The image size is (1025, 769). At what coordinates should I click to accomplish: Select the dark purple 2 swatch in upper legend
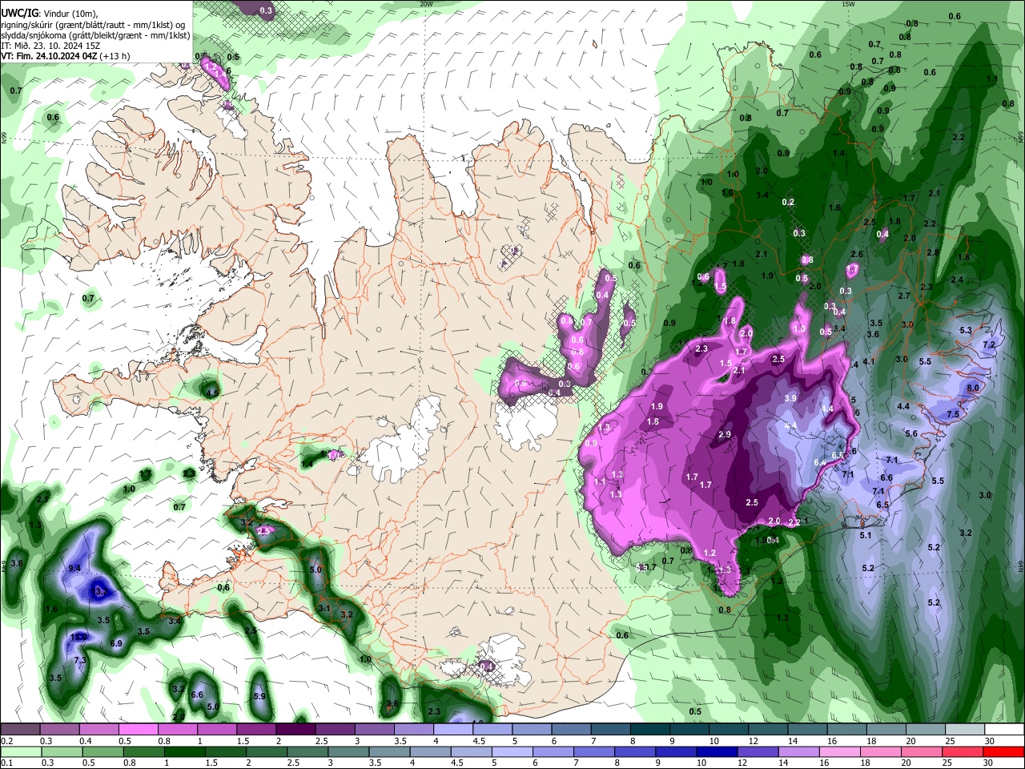(295, 730)
